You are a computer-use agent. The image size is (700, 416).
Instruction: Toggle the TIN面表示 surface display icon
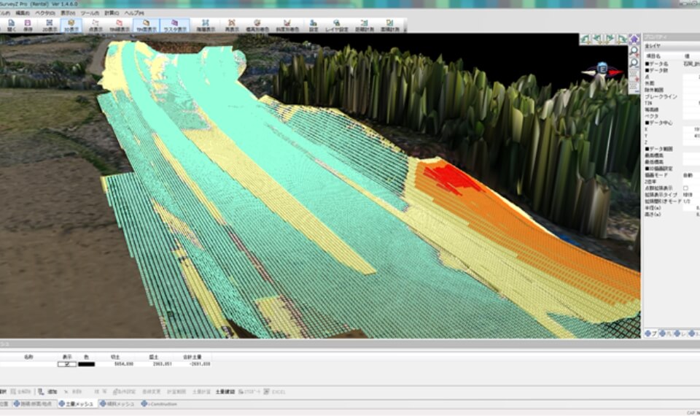tap(147, 26)
